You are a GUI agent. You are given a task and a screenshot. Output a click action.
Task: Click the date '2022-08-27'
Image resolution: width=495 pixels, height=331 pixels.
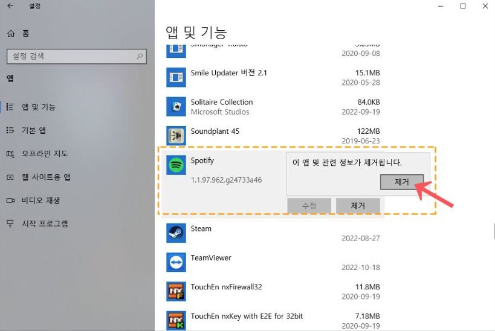click(361, 238)
